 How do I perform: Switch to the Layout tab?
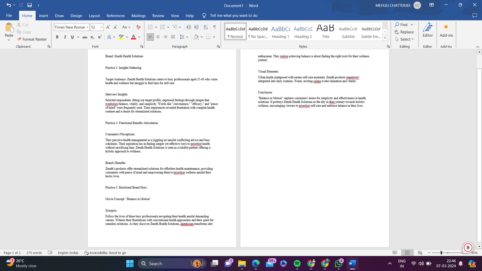94,15
